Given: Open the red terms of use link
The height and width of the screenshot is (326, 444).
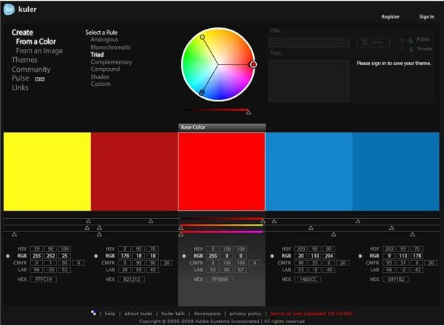Looking at the screenshot, I should (x=312, y=313).
